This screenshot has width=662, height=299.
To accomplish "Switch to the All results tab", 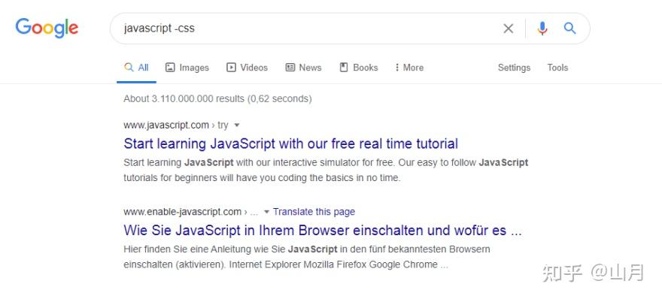I will (x=136, y=68).
